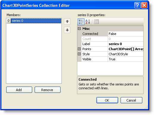The width and height of the screenshot is (154, 115).
Task: Open the Property Pages icon
Action: [x=96, y=22]
